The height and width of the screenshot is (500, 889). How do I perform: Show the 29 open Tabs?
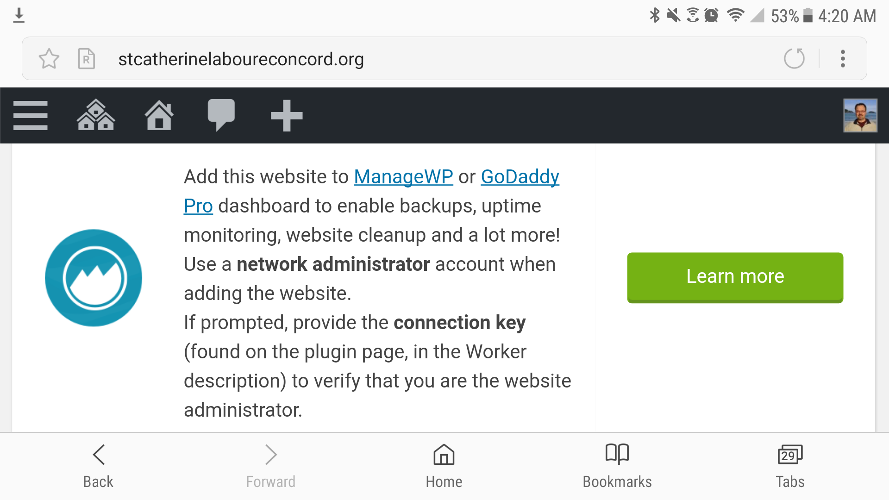pyautogui.click(x=790, y=466)
